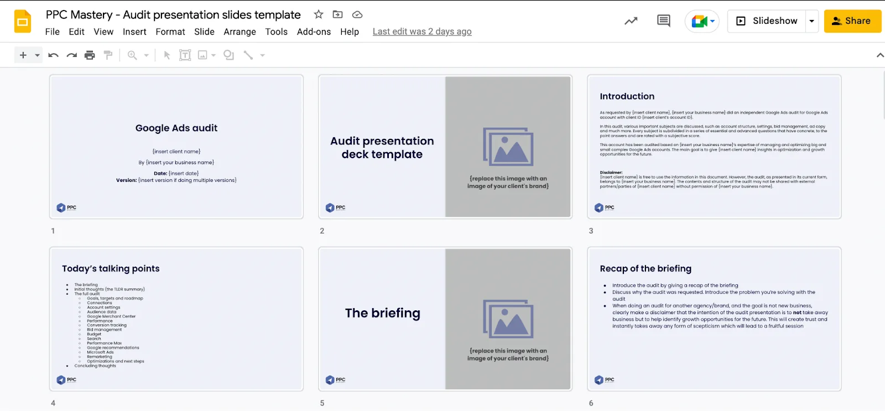Select the text box tool
The height and width of the screenshot is (411, 885).
pyautogui.click(x=185, y=55)
